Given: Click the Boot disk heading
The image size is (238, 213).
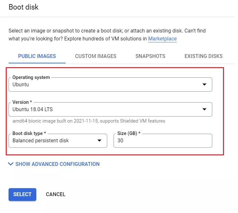Looking at the screenshot, I should pos(24,7).
